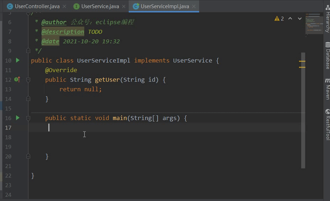Click the UserService interface name on line 10
Viewport: 330px width, 201px height.
click(x=193, y=61)
